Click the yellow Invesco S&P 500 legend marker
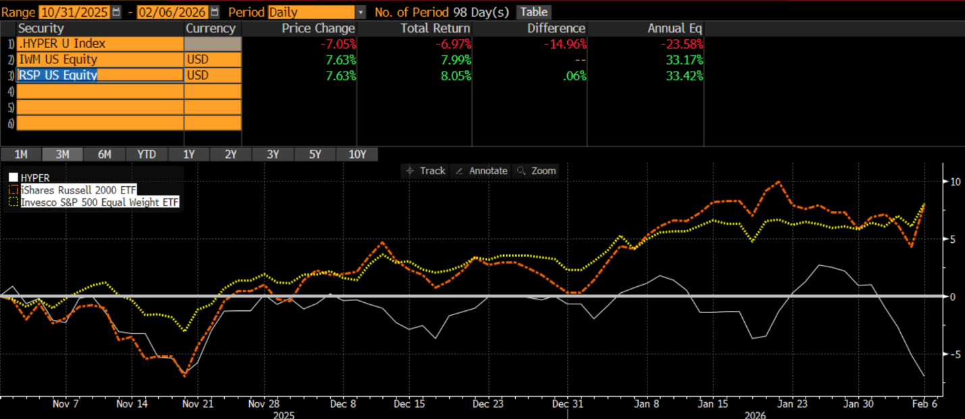Screen dimensions: 965x419 [13, 202]
